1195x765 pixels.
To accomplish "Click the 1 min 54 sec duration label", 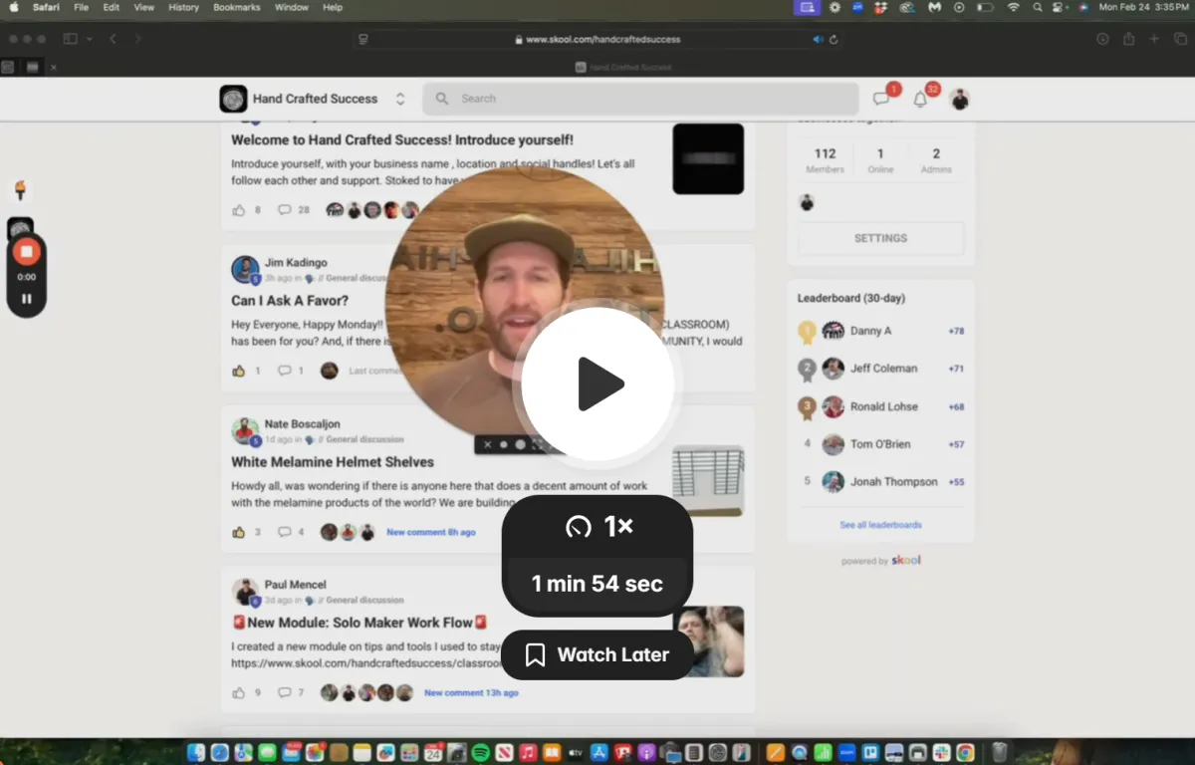I will point(597,584).
